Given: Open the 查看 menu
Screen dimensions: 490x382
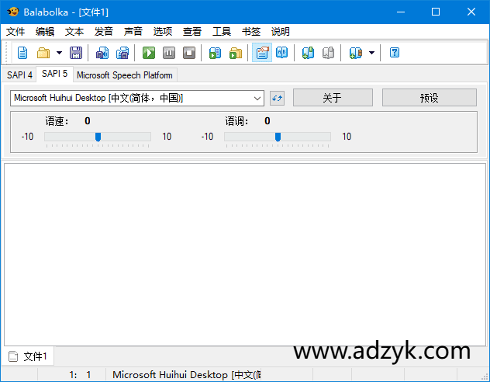Looking at the screenshot, I should pos(192,32).
